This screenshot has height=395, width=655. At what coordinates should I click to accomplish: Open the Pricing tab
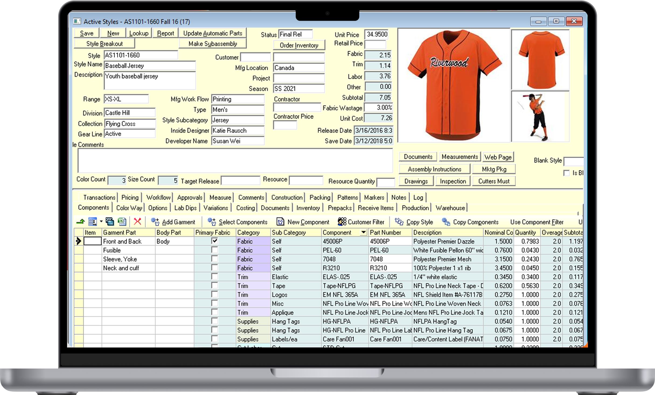[x=130, y=198]
